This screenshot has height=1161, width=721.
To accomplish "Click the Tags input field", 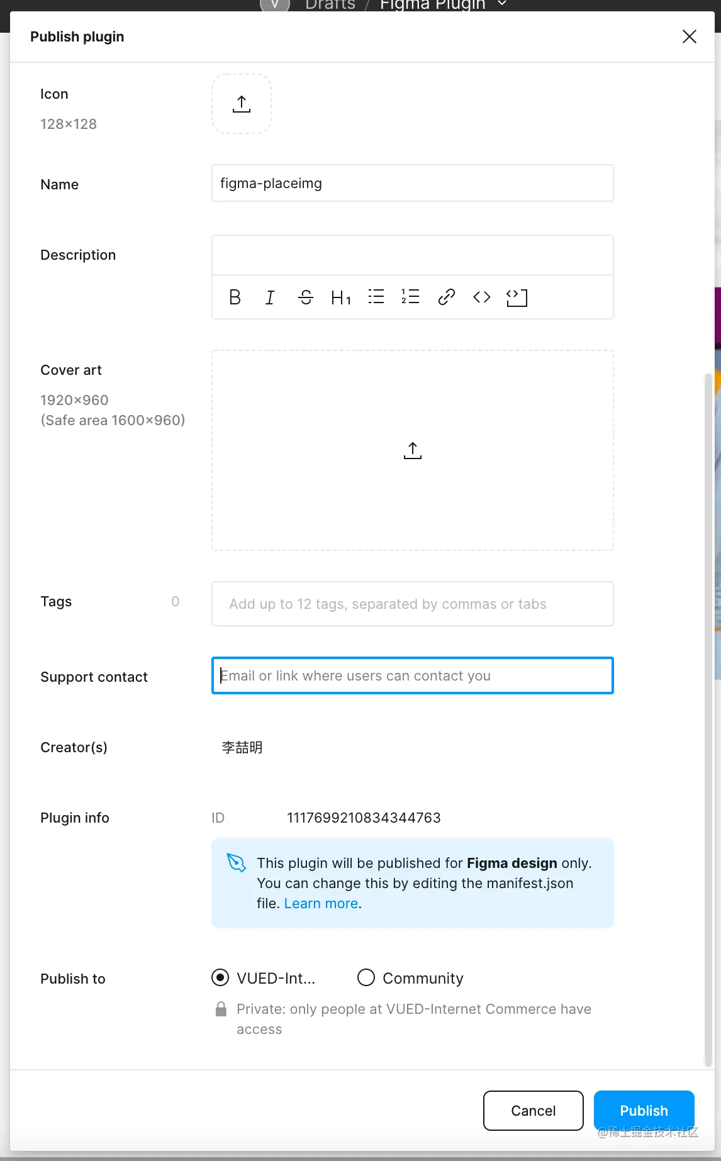I will pyautogui.click(x=412, y=604).
